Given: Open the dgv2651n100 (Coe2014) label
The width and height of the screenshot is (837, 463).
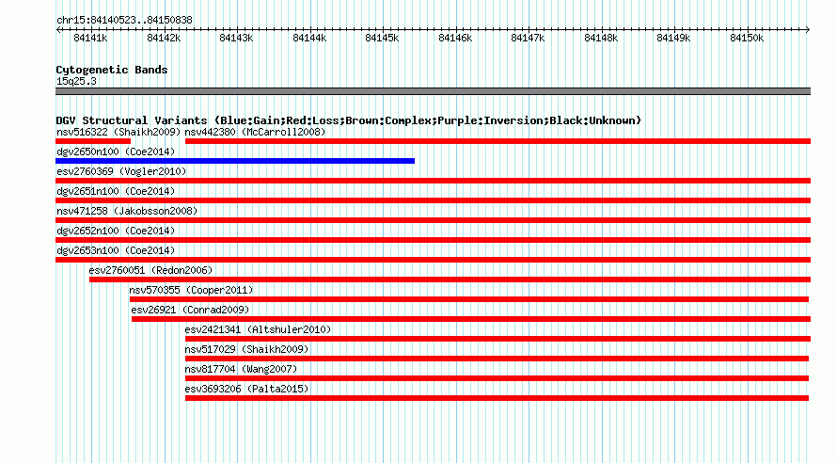Looking at the screenshot, I should coord(116,191).
